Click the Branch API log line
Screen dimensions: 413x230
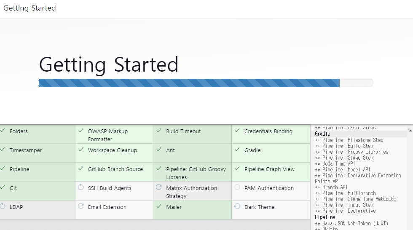(x=331, y=187)
